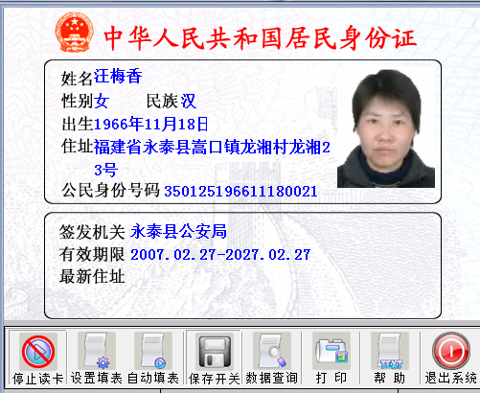Select the 公民身份号码 number field
The width and height of the screenshot is (480, 393).
point(240,192)
